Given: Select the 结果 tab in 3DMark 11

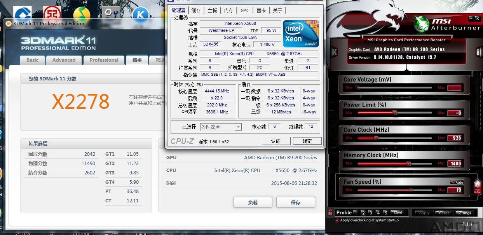Looking at the screenshot, I should 137,60.
